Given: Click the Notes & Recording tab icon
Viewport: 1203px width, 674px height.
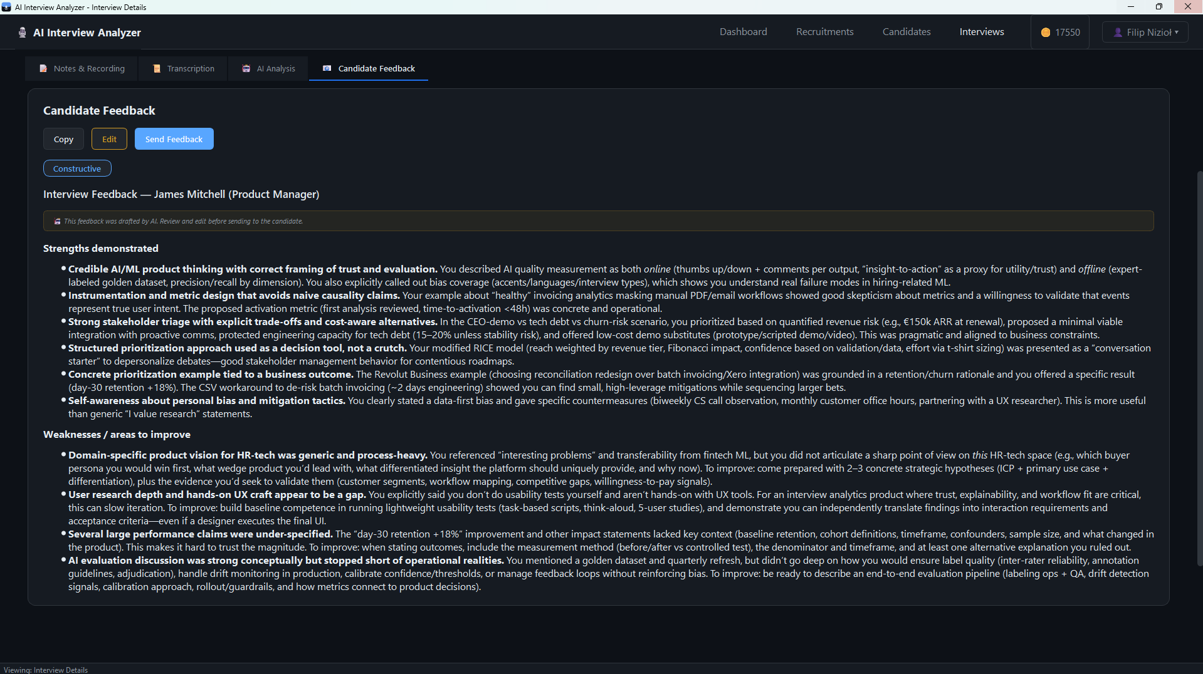Looking at the screenshot, I should [x=43, y=69].
